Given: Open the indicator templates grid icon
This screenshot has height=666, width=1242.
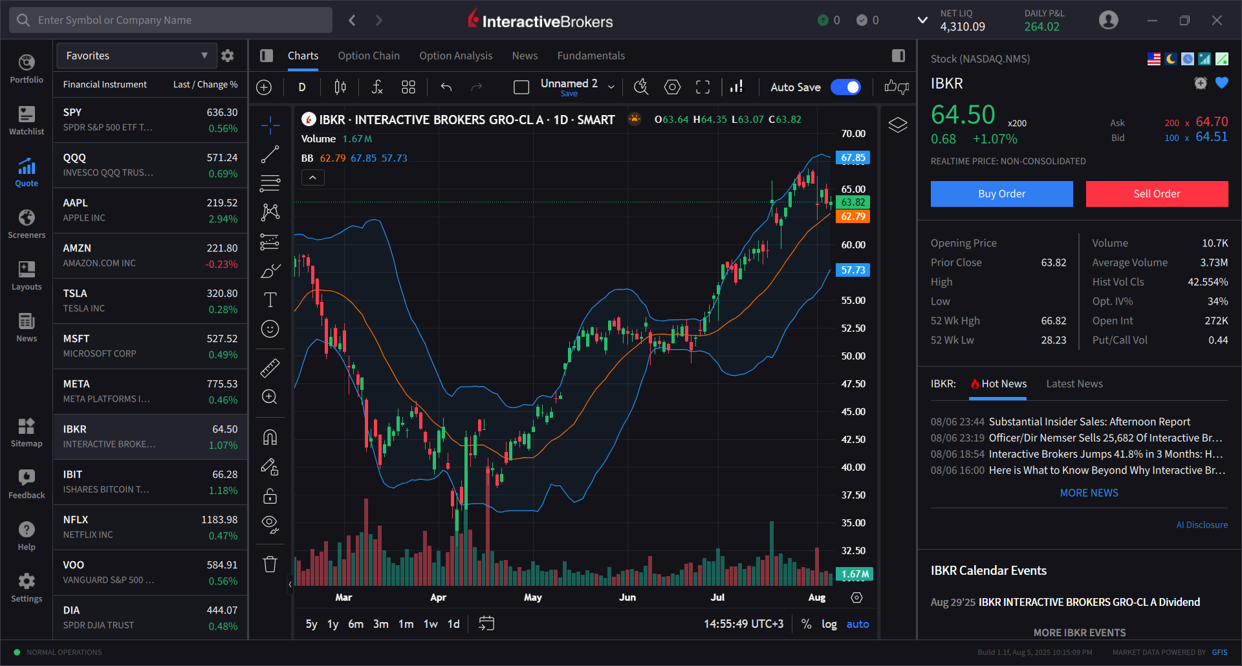Looking at the screenshot, I should (x=408, y=87).
